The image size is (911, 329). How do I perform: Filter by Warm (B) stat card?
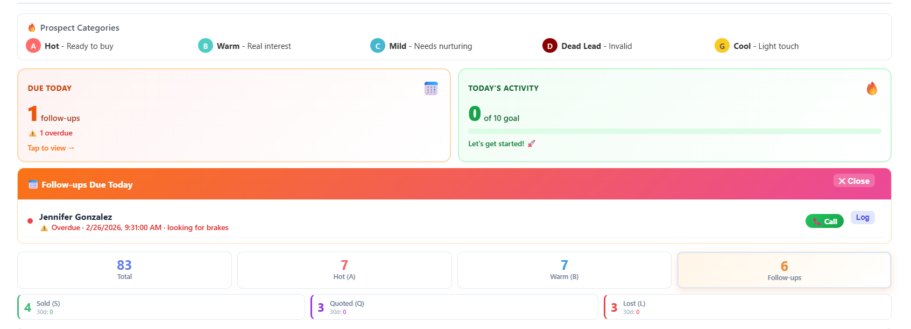tap(564, 270)
